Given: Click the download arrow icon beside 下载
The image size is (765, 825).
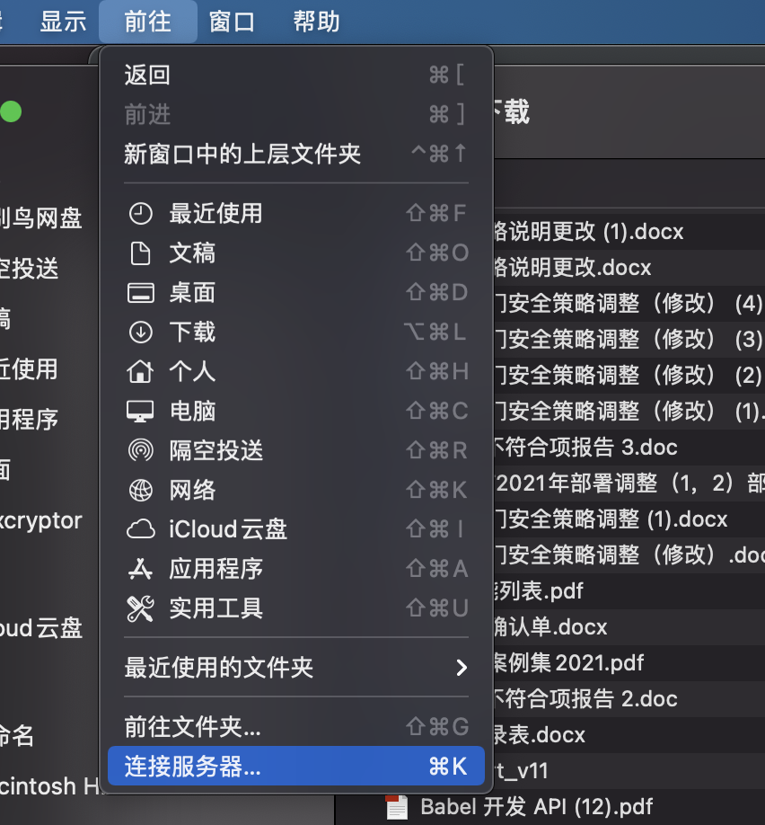Looking at the screenshot, I should (x=140, y=332).
